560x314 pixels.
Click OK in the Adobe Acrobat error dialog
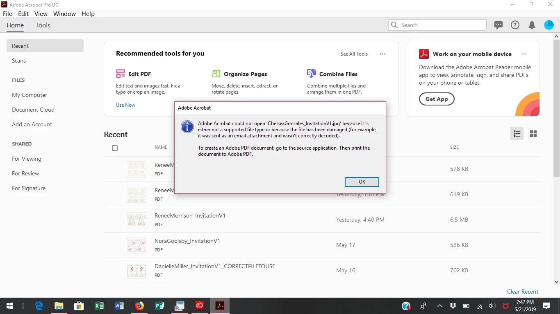362,182
